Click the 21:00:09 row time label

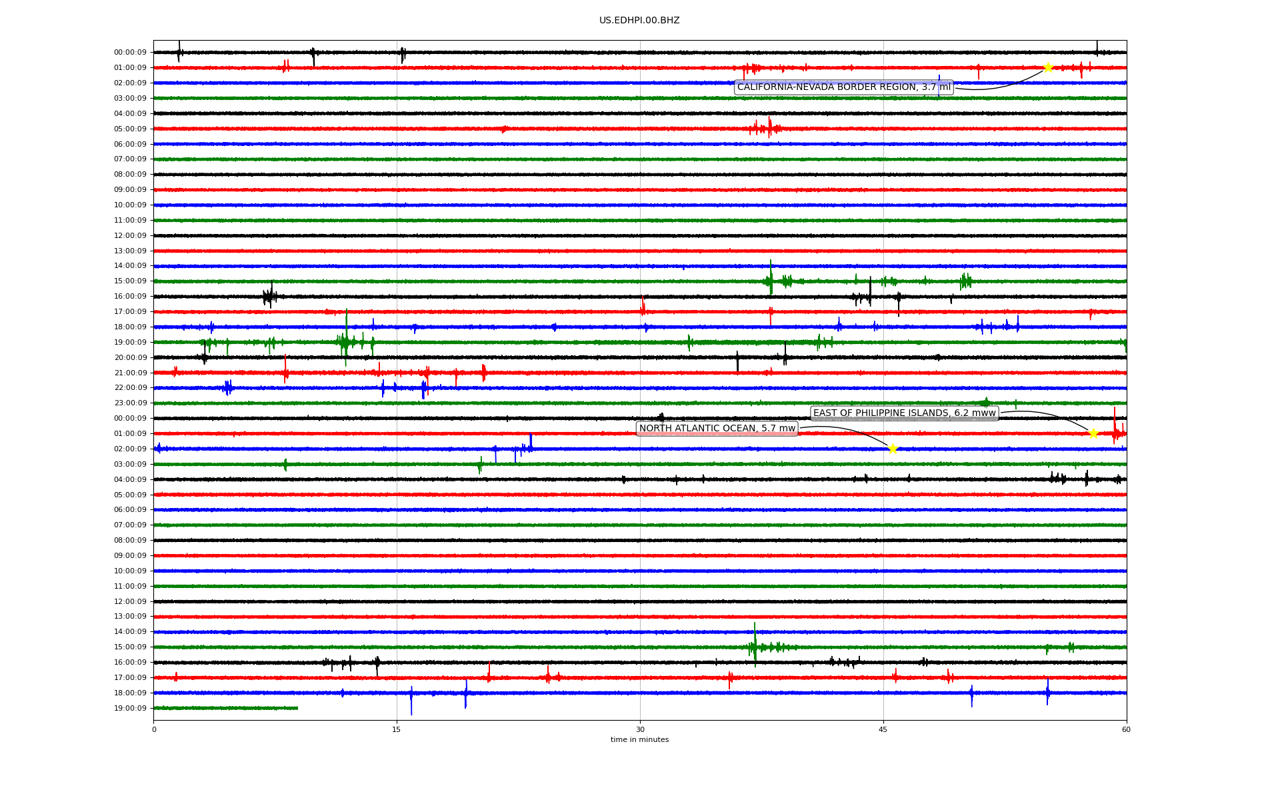[x=130, y=373]
